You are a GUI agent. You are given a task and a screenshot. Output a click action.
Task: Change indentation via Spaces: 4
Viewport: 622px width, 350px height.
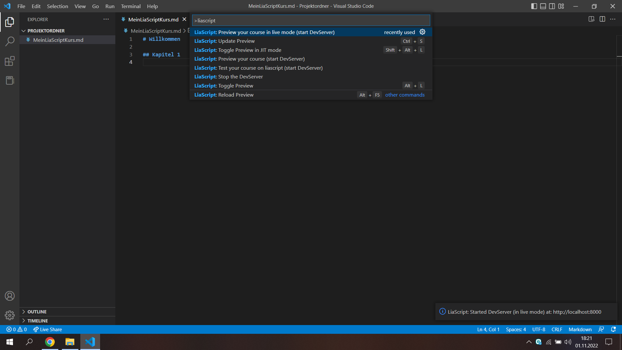coord(516,329)
